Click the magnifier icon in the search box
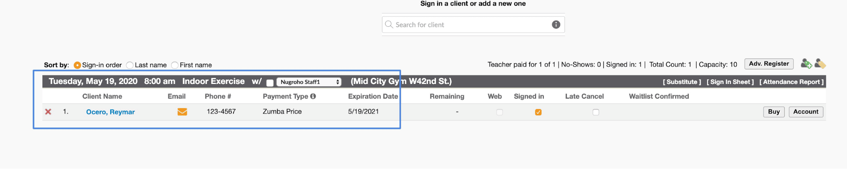The width and height of the screenshot is (847, 169). click(389, 25)
